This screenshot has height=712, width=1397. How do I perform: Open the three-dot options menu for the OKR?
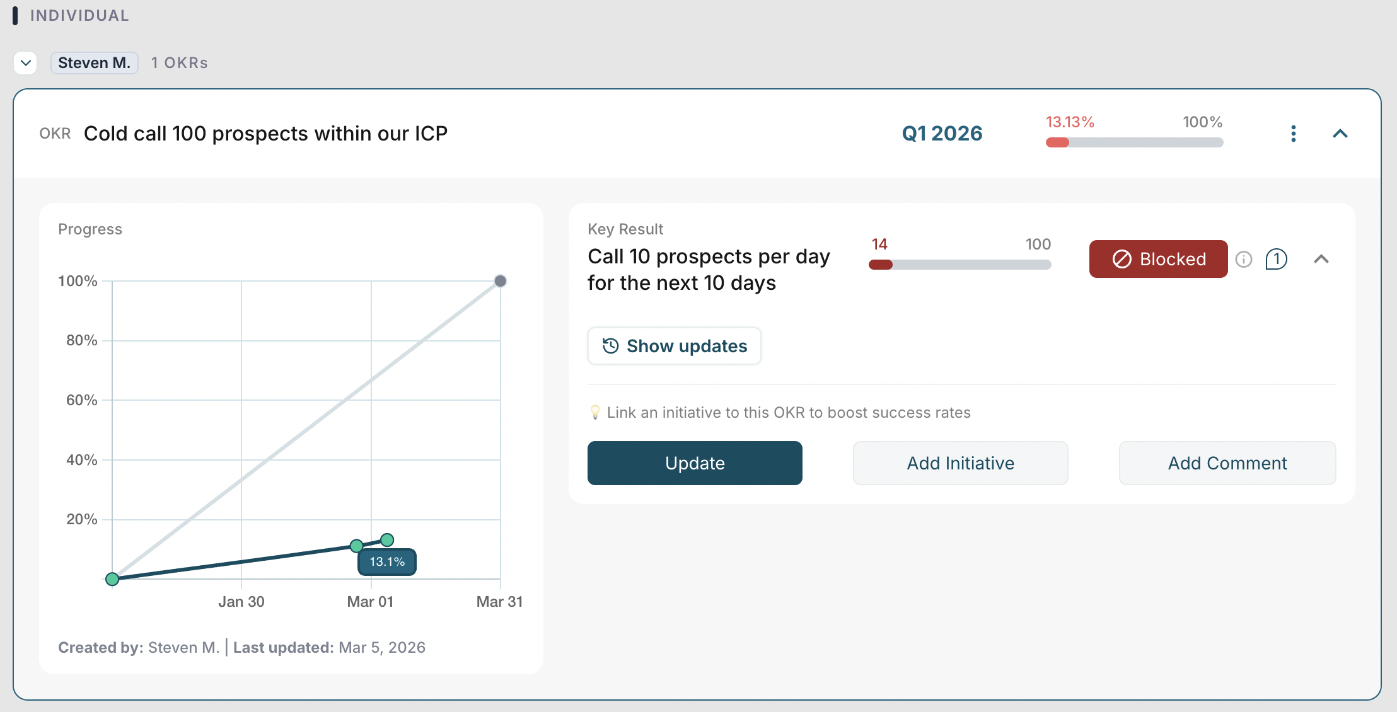coord(1293,134)
